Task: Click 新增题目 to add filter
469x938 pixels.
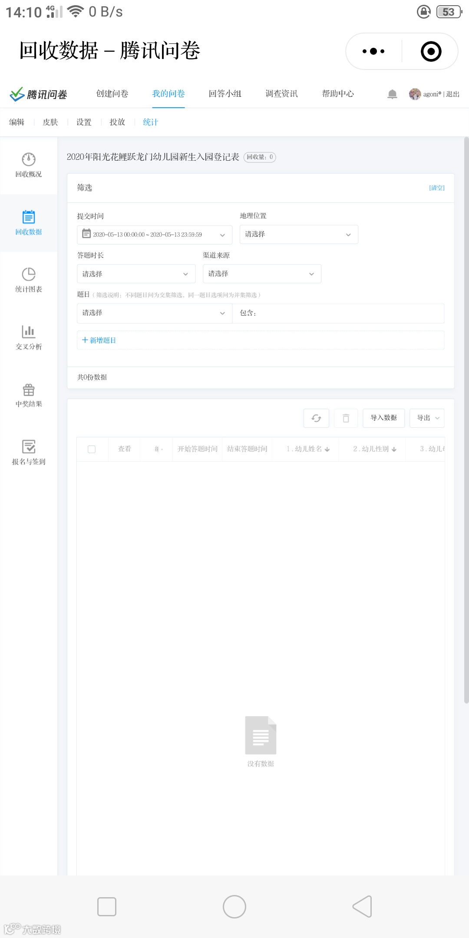Action: tap(99, 340)
